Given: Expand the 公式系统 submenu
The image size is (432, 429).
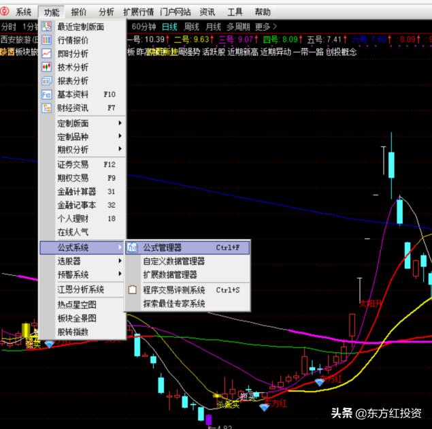Looking at the screenshot, I should (82, 248).
